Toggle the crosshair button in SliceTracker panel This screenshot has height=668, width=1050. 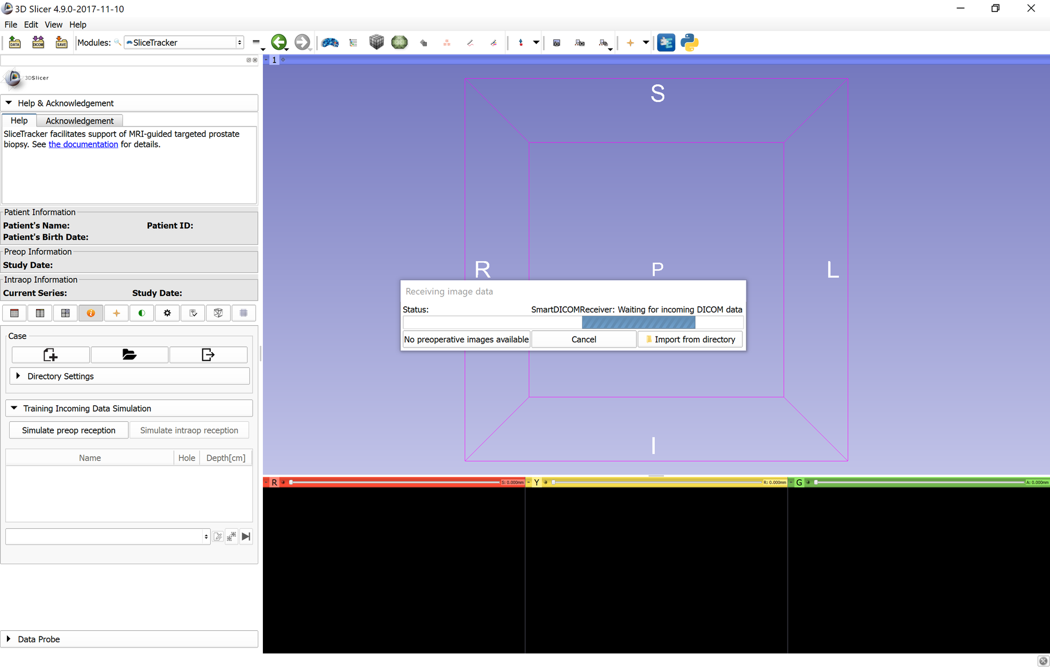click(116, 313)
